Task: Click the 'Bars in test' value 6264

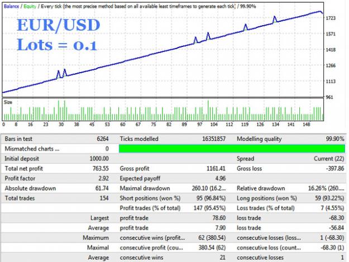Action: (x=103, y=139)
